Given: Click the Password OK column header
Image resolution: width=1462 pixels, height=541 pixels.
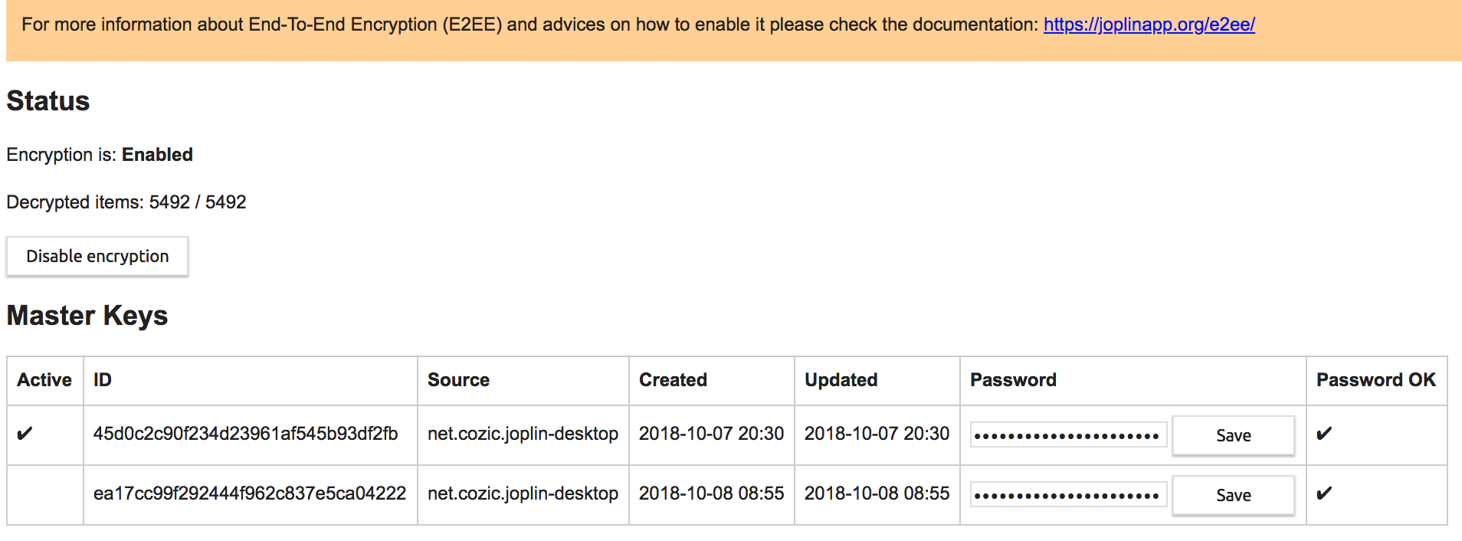Looking at the screenshot, I should pyautogui.click(x=1376, y=380).
